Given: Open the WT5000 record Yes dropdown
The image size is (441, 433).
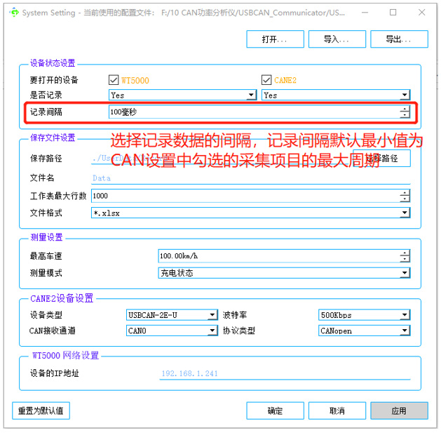Looking at the screenshot, I should click(182, 95).
